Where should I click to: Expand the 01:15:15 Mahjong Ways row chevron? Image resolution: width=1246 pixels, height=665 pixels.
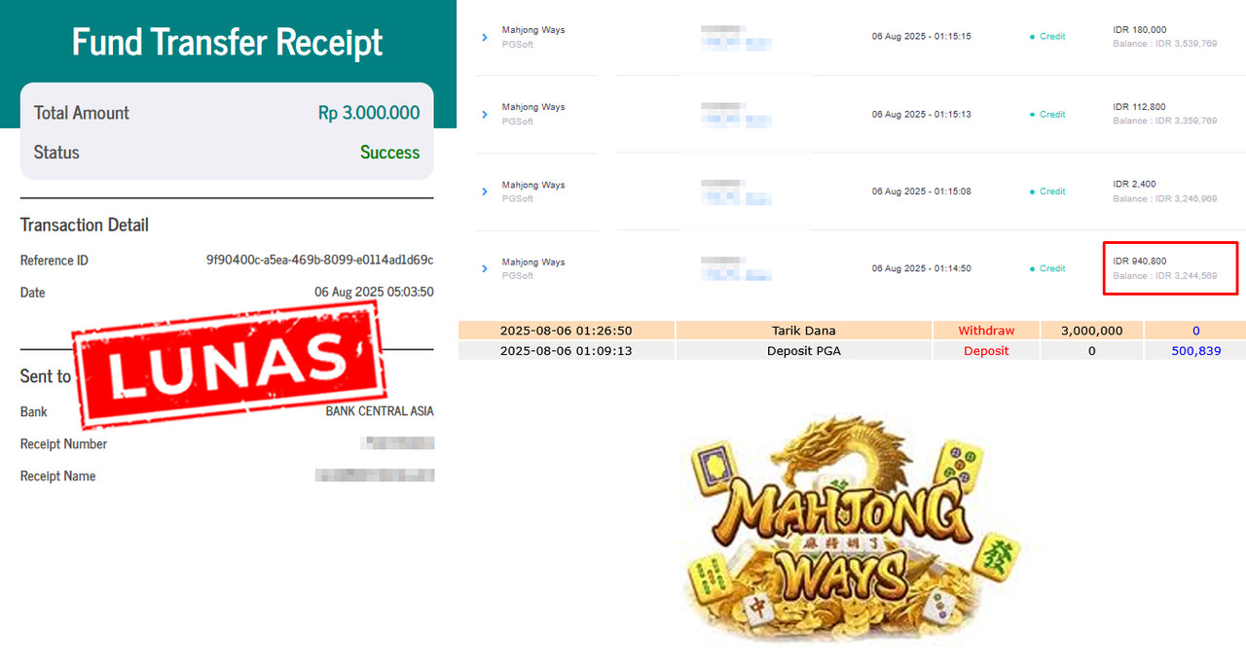pyautogui.click(x=485, y=37)
